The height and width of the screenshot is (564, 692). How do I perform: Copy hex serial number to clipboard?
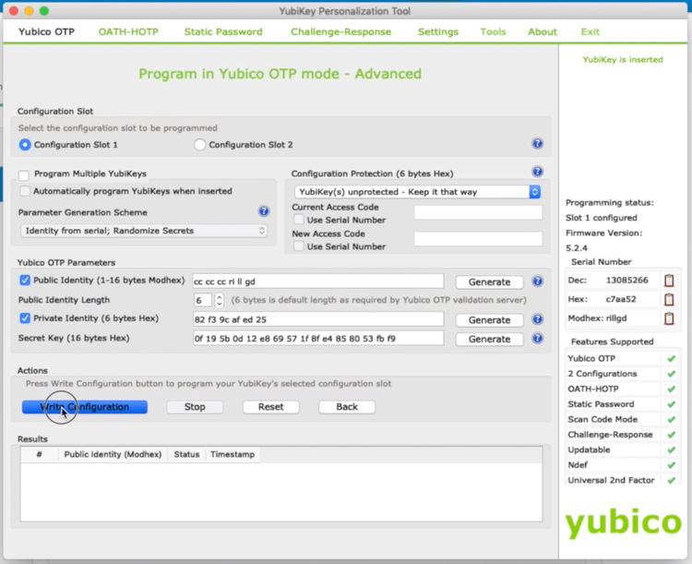[x=669, y=299]
